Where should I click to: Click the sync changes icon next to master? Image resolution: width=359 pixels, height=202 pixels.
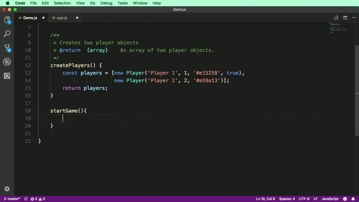[26, 199]
